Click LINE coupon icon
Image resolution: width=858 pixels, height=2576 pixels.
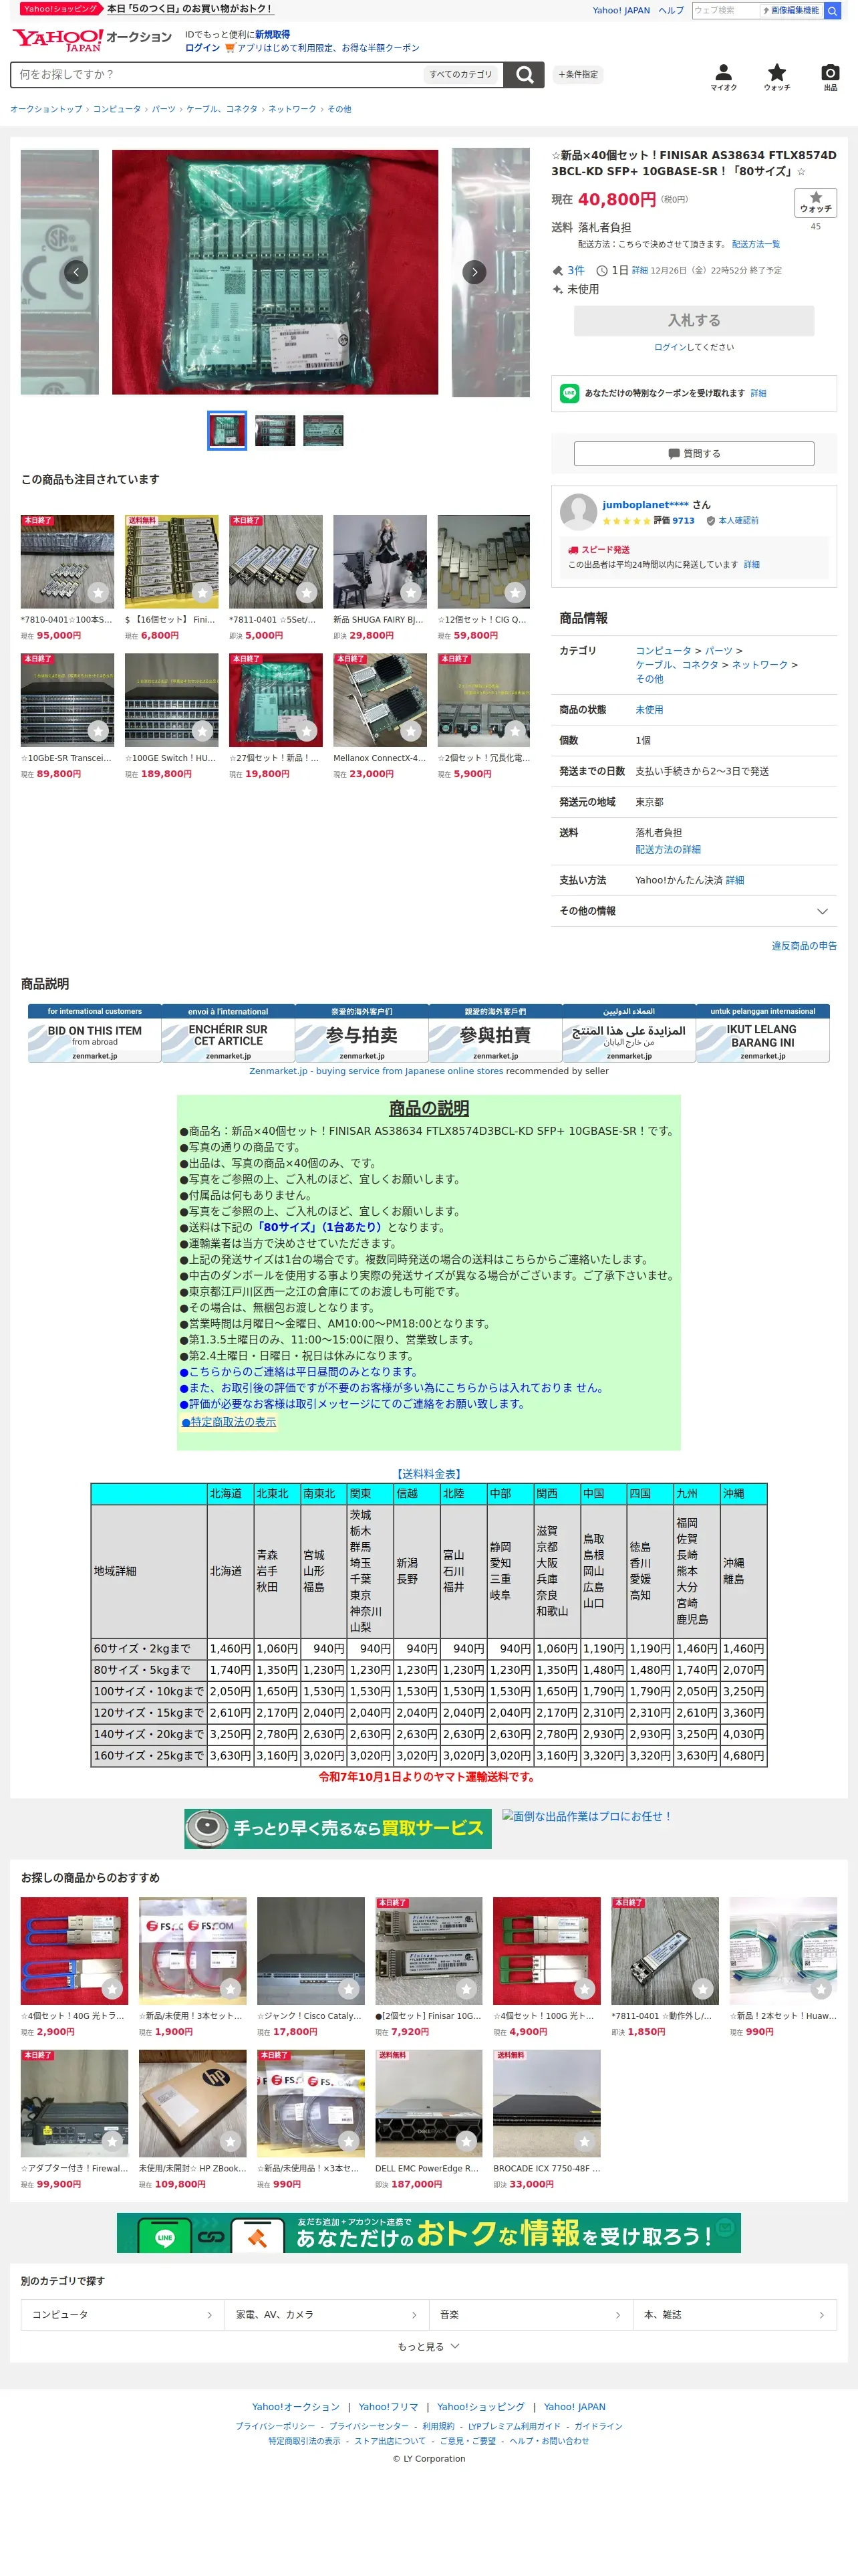click(x=569, y=394)
